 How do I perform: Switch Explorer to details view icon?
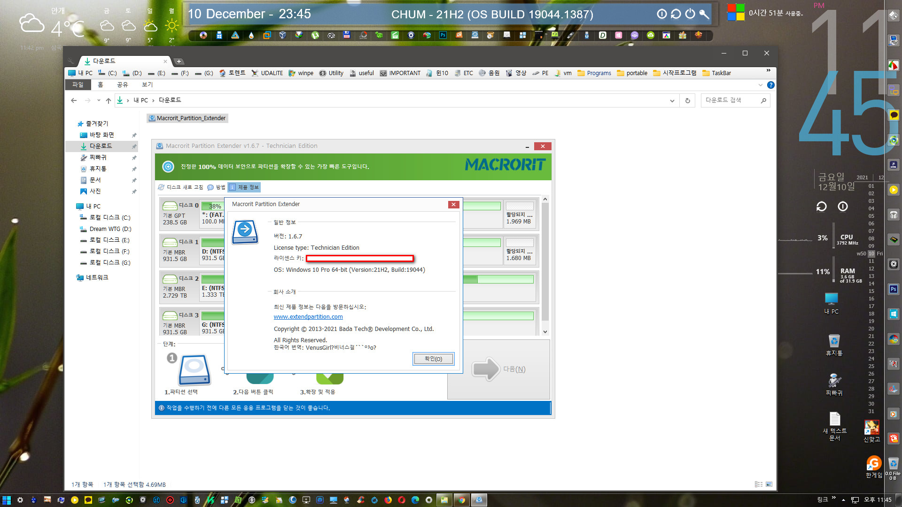[758, 484]
